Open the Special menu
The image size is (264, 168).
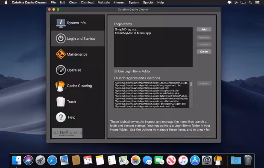[x=148, y=3]
